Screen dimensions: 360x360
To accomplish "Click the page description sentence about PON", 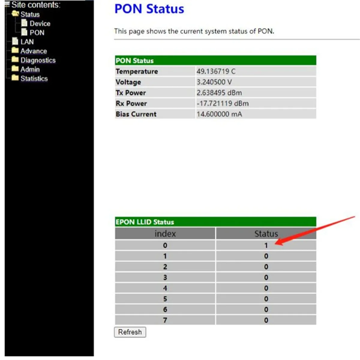I will 194,31.
